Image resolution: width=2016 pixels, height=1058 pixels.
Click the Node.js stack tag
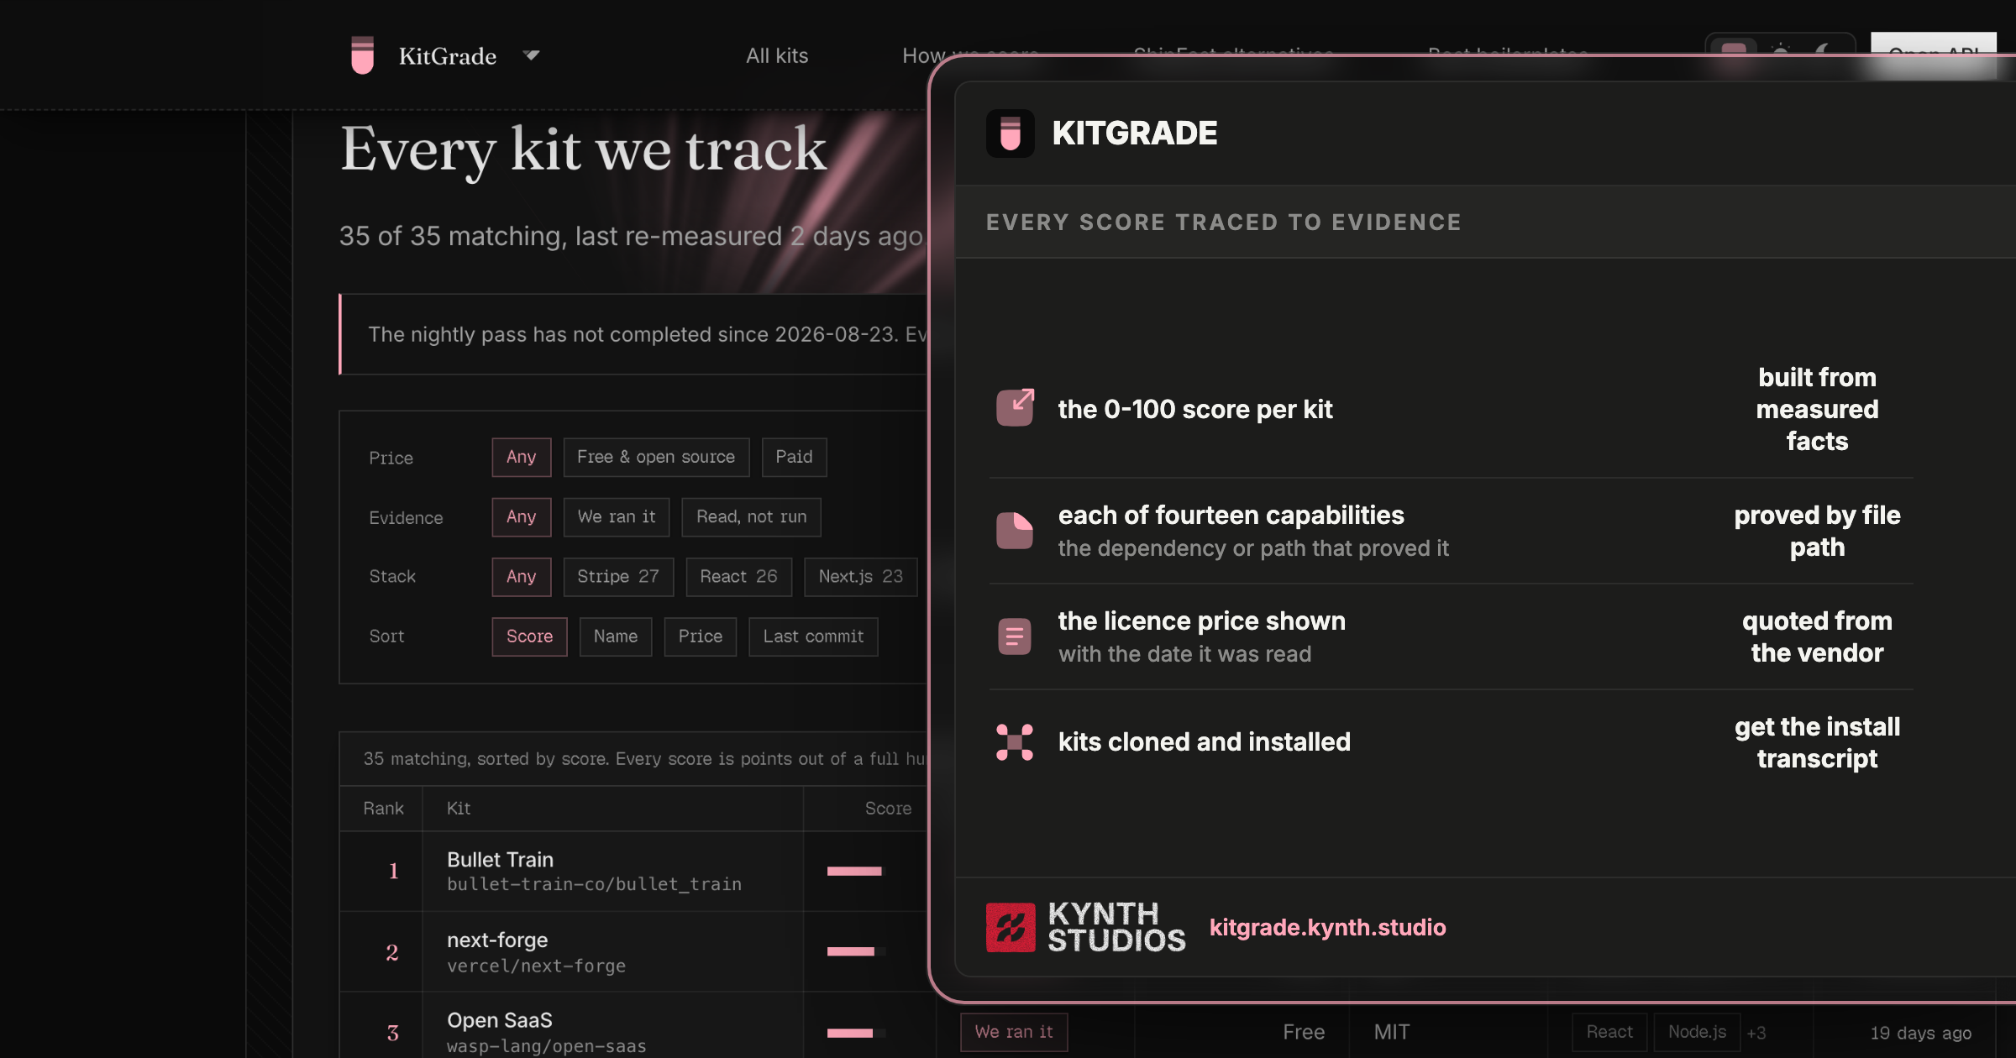point(1697,1032)
